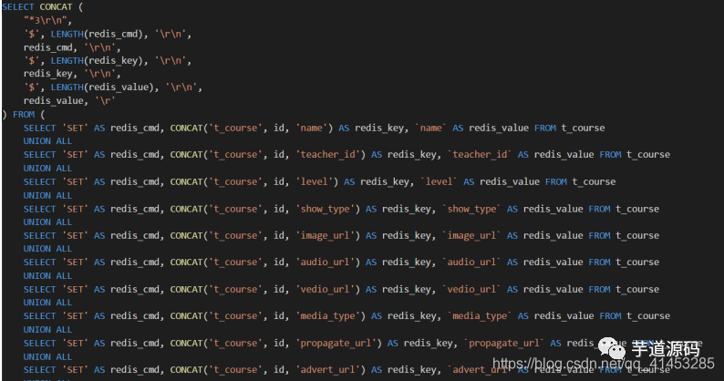
Task: Click UNION ALL below the propagate_url SELECT
Action: pos(48,356)
